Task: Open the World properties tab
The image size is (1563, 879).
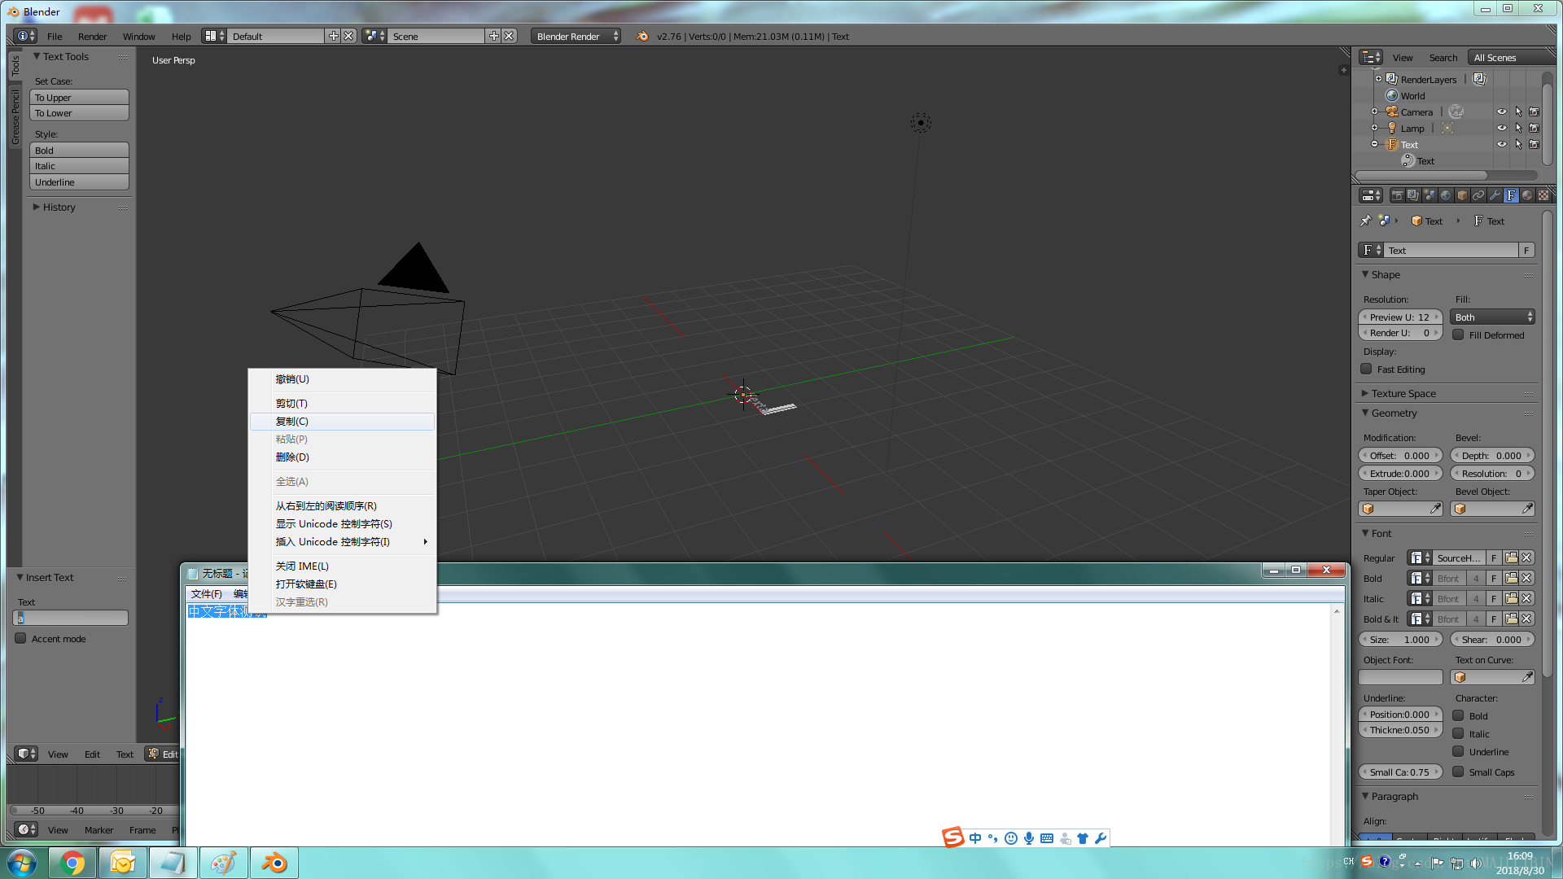Action: (1446, 195)
